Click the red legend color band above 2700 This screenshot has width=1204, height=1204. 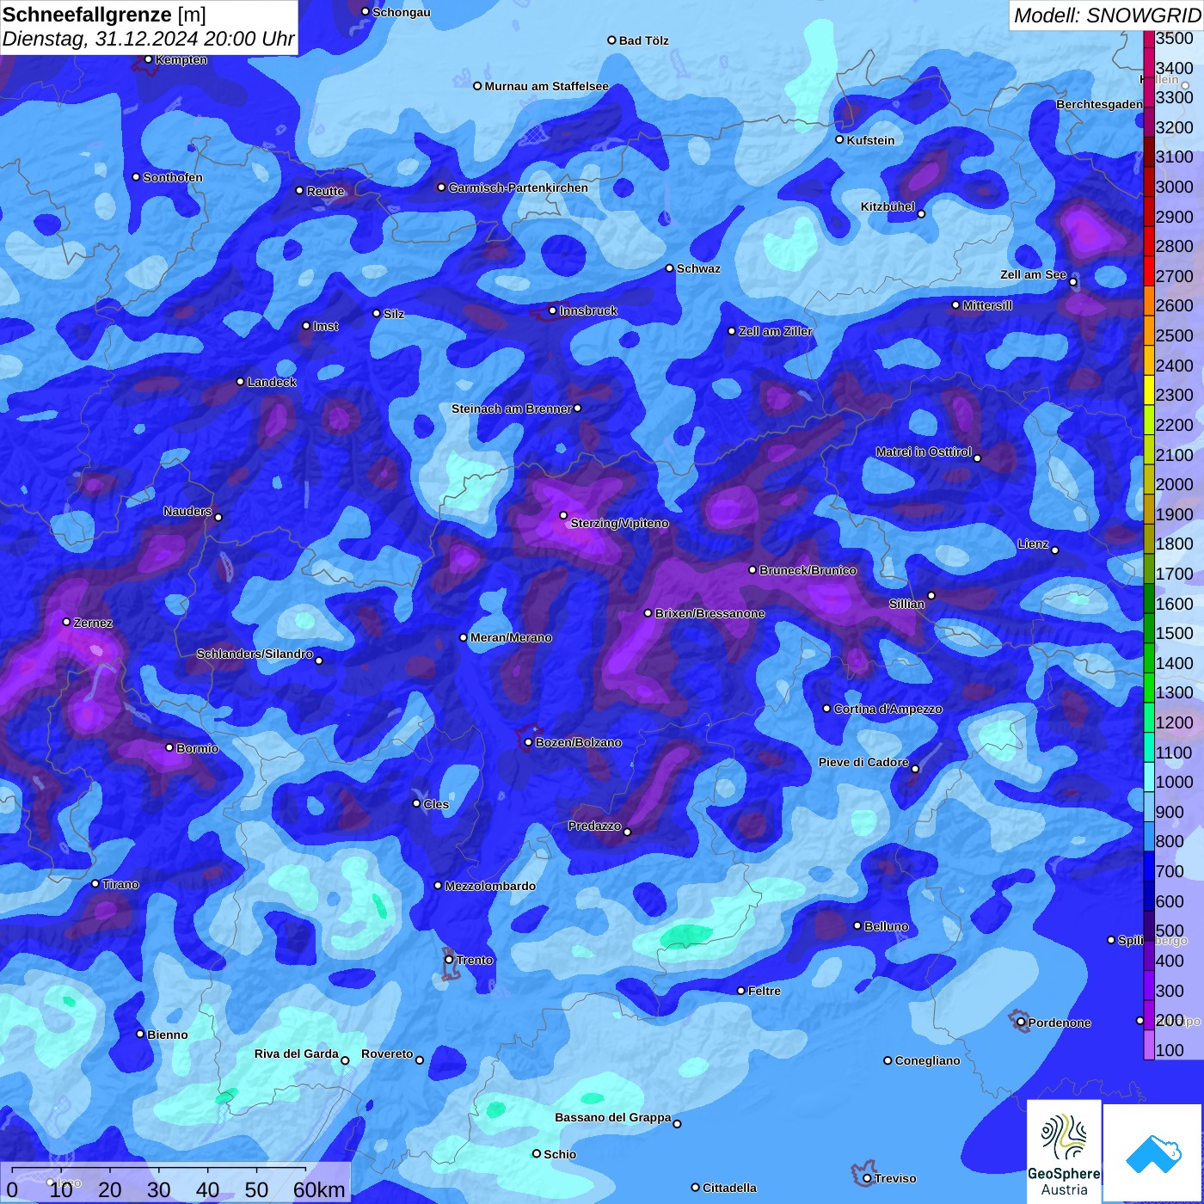[x=1148, y=271]
